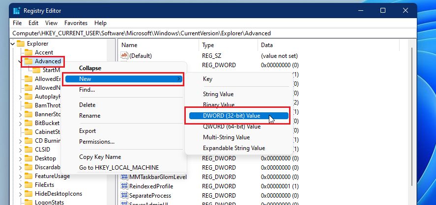436x205 pixels.
Task: Click the CLSID folder icon
Action: tap(29, 150)
